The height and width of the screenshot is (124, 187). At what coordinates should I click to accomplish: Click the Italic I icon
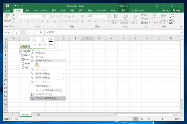coord(24,21)
